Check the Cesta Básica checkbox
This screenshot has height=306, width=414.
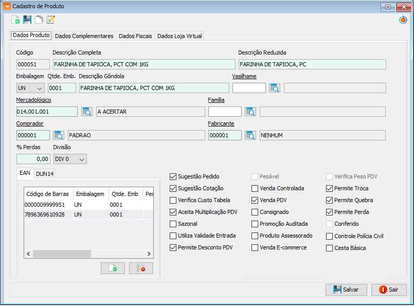[x=329, y=248]
